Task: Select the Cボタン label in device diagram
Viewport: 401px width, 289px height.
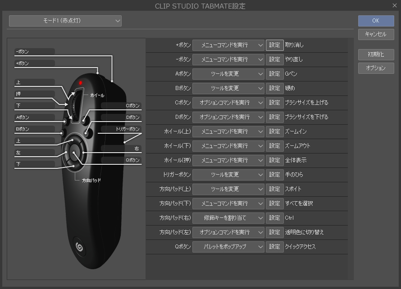Action: (x=121, y=106)
